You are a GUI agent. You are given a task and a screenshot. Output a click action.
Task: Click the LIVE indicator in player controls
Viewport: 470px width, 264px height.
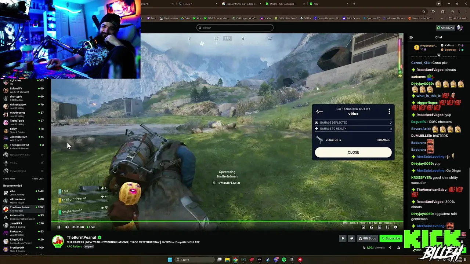tap(90, 227)
